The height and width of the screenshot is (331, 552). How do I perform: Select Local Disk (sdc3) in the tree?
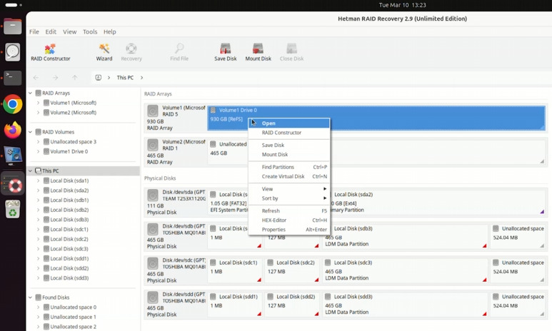coord(69,249)
